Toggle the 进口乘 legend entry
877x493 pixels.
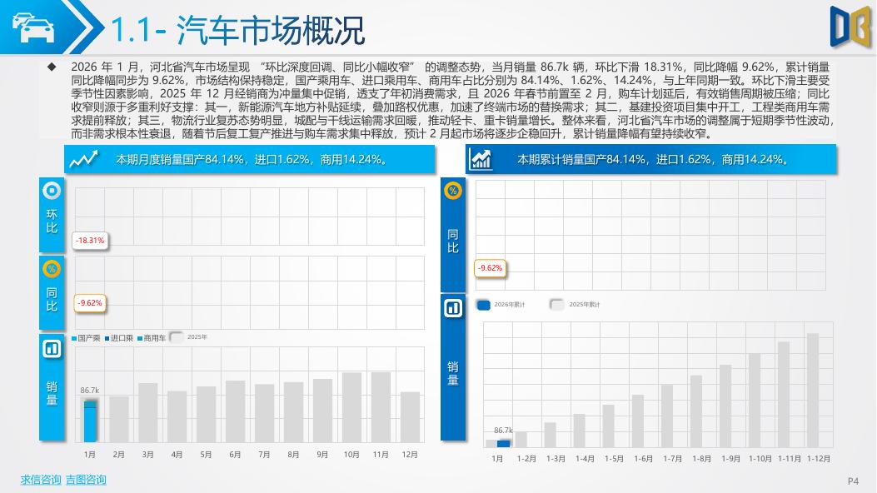(119, 338)
